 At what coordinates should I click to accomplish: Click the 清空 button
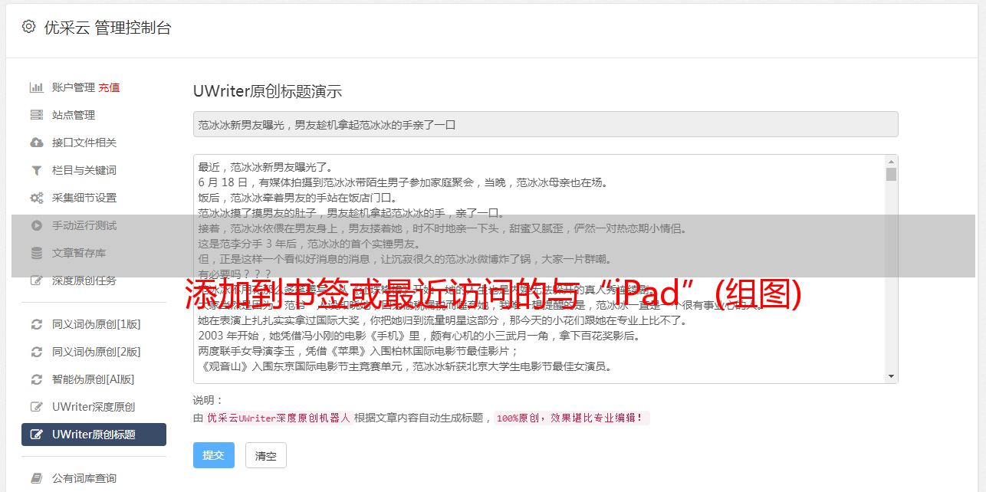[265, 455]
